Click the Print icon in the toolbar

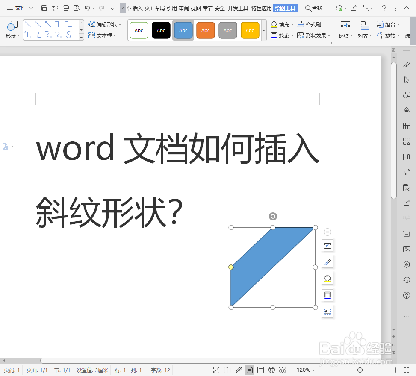point(66,8)
